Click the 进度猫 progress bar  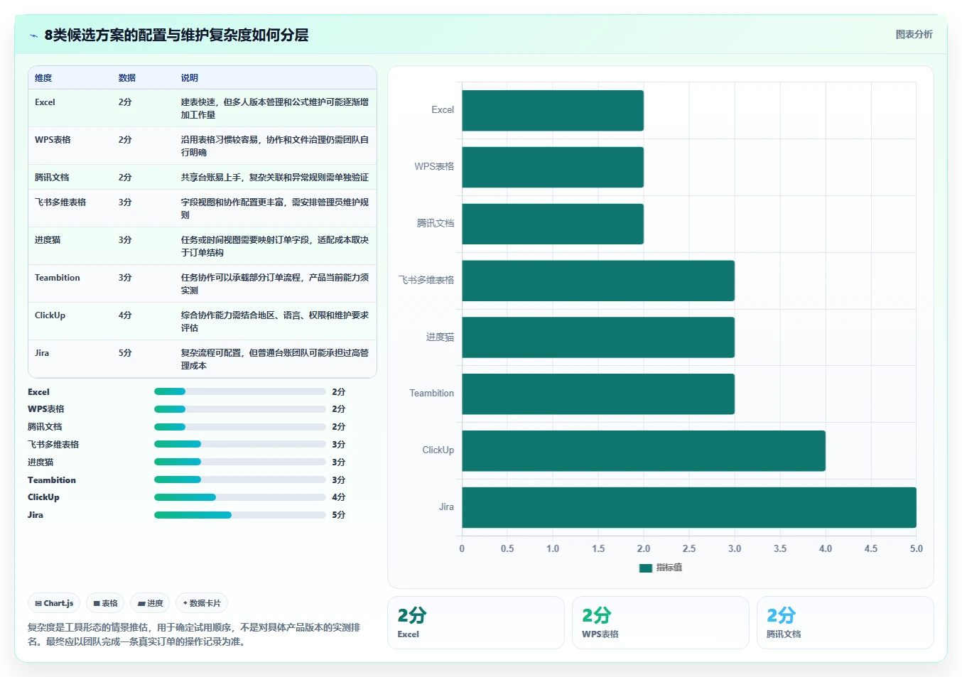239,462
